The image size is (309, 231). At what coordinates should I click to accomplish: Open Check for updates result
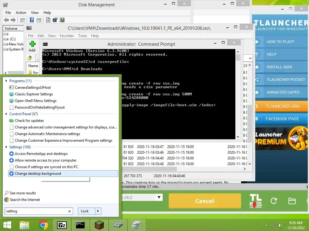29,121
